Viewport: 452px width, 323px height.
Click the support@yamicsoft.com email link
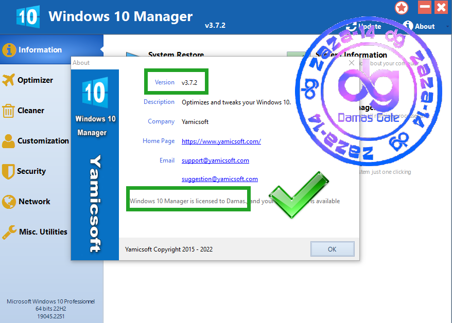215,160
